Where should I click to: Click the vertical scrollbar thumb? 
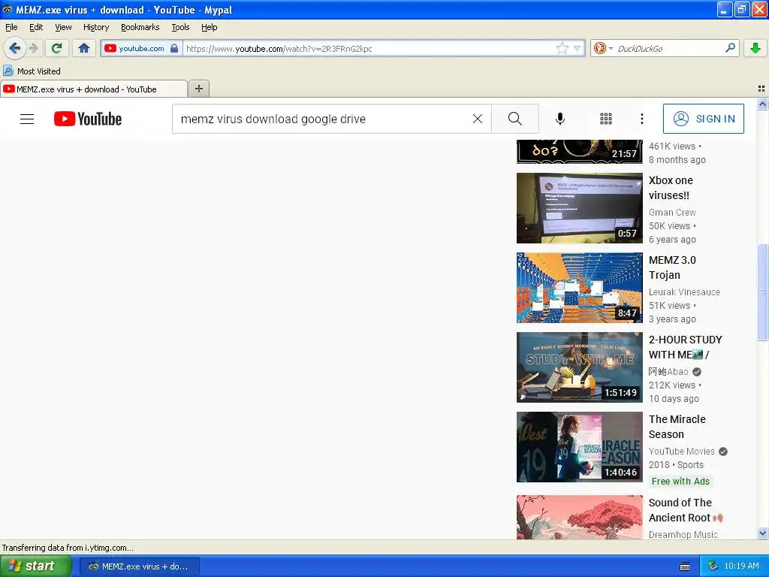[x=762, y=292]
